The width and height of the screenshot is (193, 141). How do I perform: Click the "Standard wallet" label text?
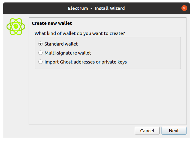click(x=61, y=44)
